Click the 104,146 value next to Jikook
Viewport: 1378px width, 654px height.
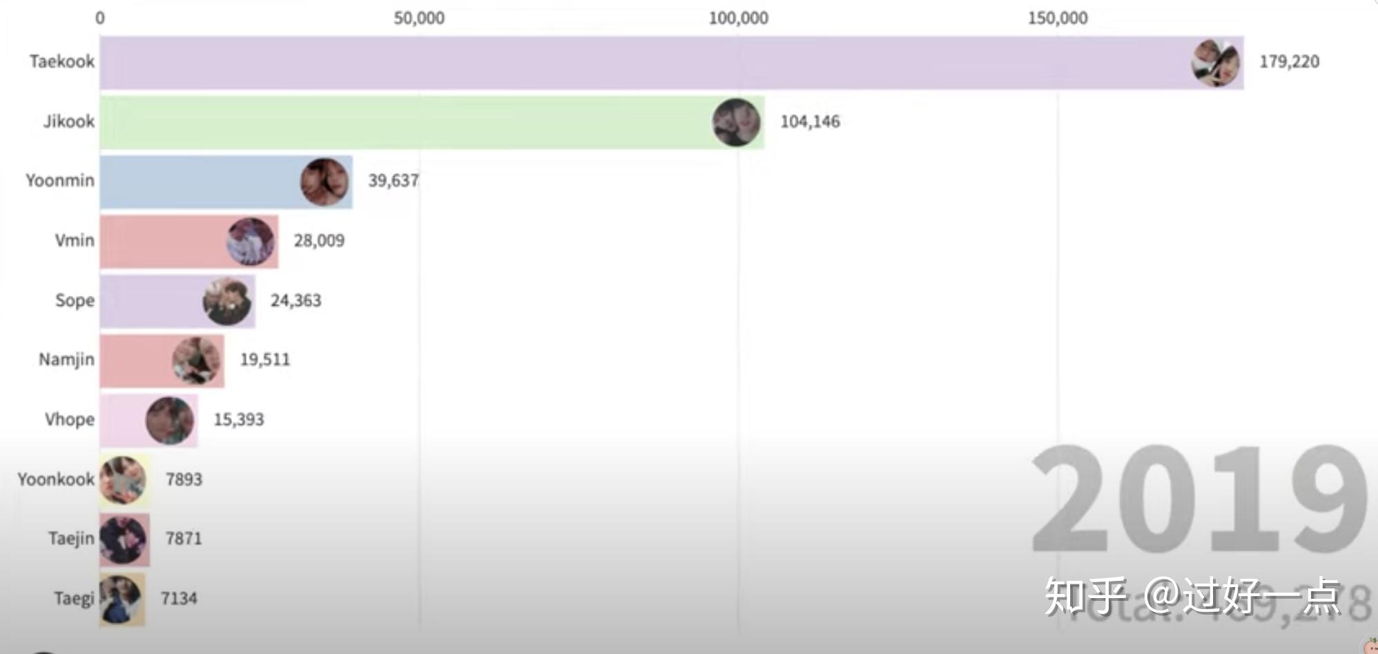pos(810,121)
